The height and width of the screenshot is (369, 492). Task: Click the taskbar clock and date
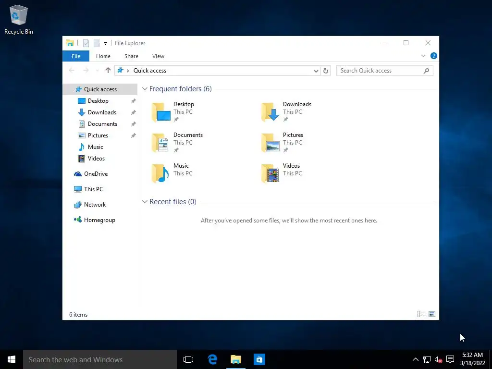[x=473, y=359]
